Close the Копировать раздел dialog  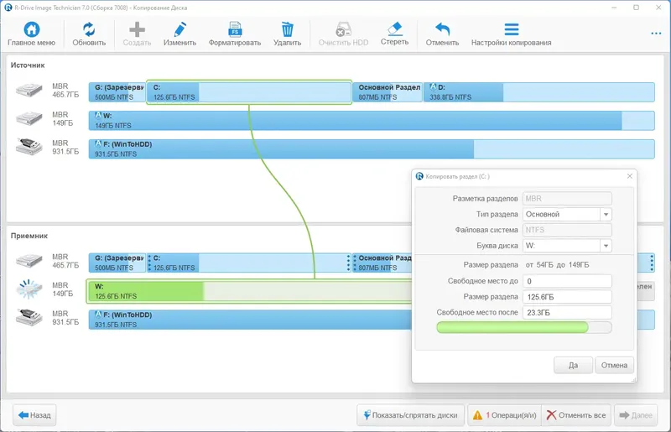tap(630, 176)
